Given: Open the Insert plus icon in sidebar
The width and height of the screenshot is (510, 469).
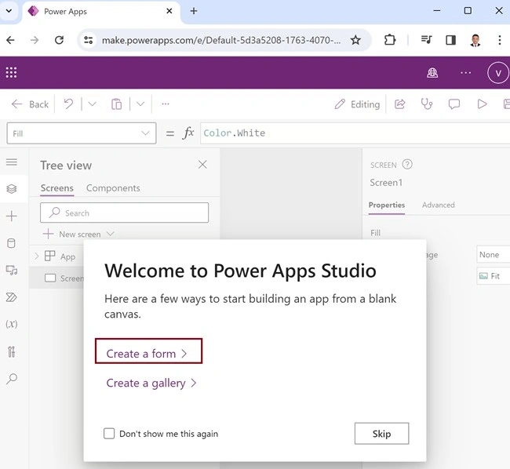Looking at the screenshot, I should coord(12,216).
